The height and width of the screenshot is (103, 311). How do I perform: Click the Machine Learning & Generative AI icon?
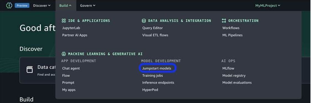64,54
